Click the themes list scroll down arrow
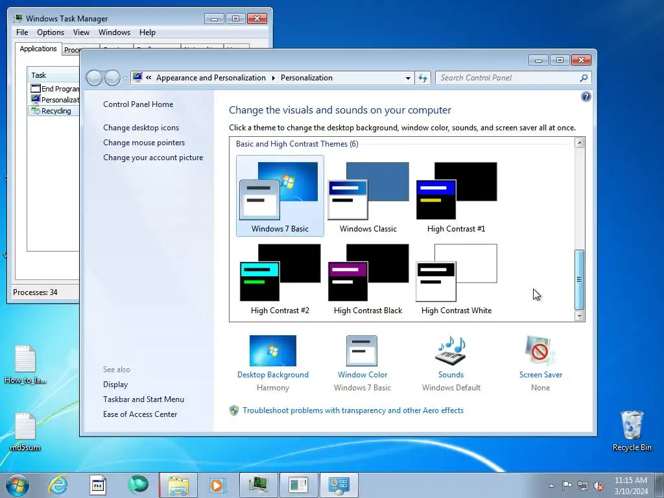The image size is (664, 498). click(579, 316)
